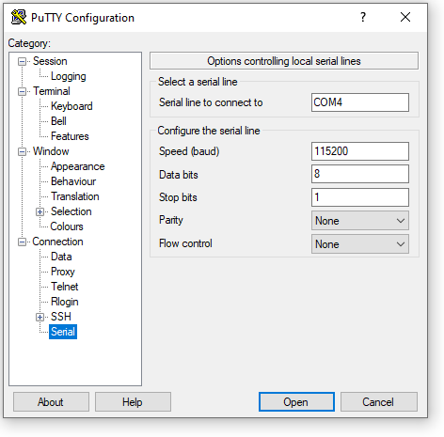Click the 'Stop bits' label

coord(178,197)
